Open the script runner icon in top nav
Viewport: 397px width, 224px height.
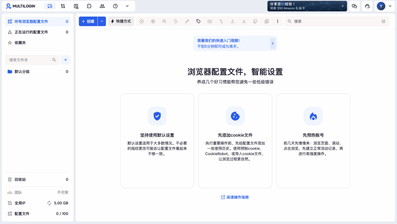(76, 6)
